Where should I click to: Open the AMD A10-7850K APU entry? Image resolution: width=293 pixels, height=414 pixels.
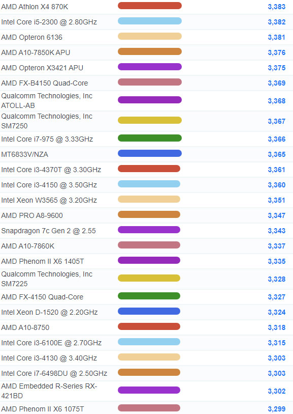(x=36, y=52)
